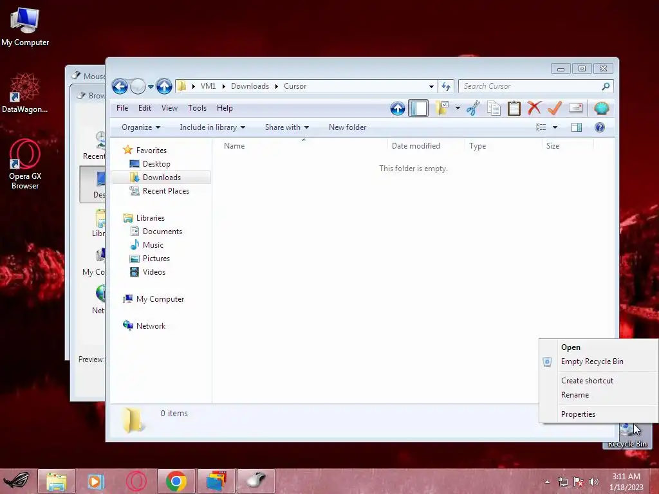Click the ROG Start button on taskbar
659x494 pixels.
(x=17, y=481)
